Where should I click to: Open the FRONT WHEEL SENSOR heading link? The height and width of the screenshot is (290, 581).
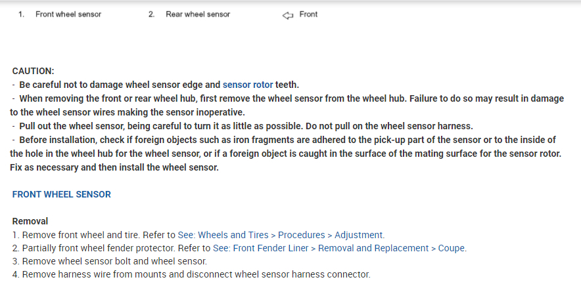tap(62, 194)
